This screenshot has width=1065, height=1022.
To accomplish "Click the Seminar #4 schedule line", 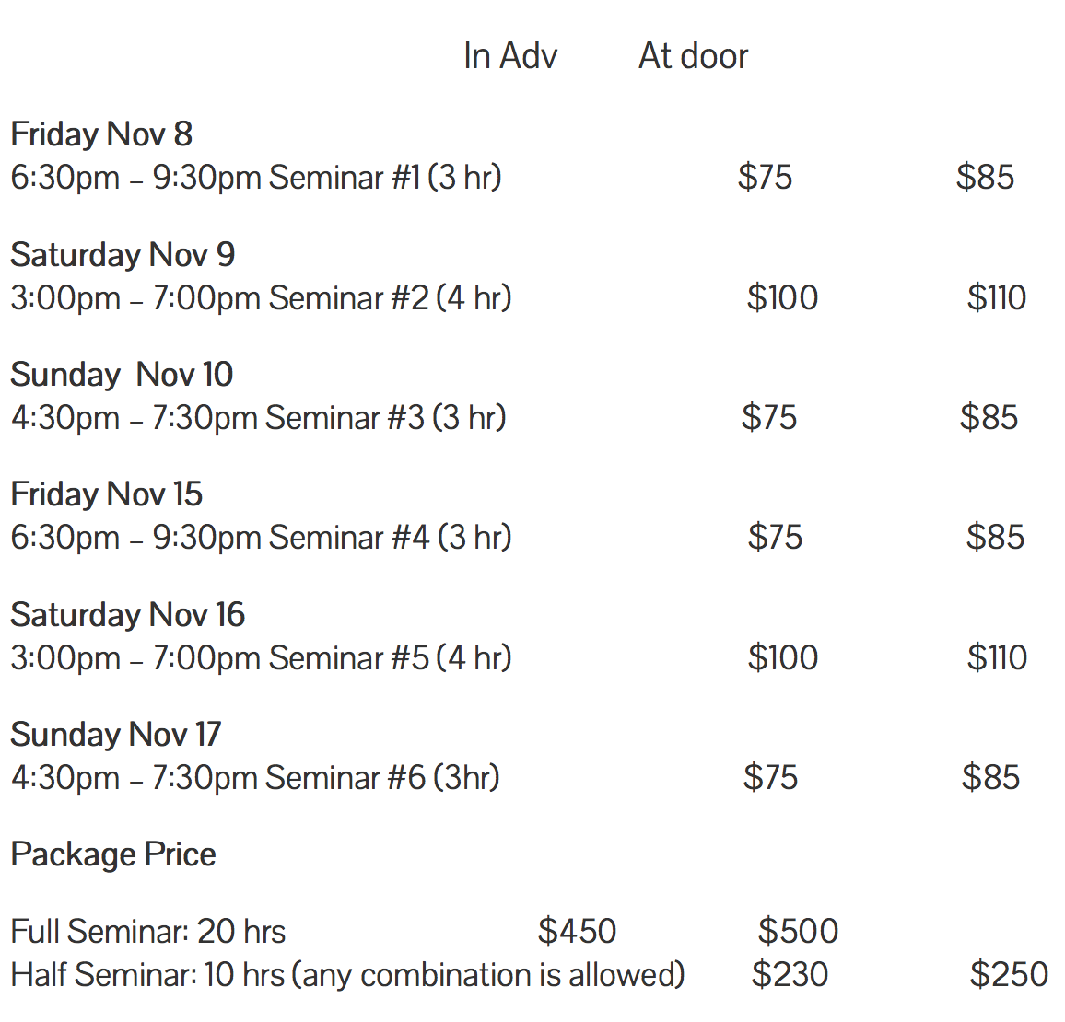I will [261, 538].
